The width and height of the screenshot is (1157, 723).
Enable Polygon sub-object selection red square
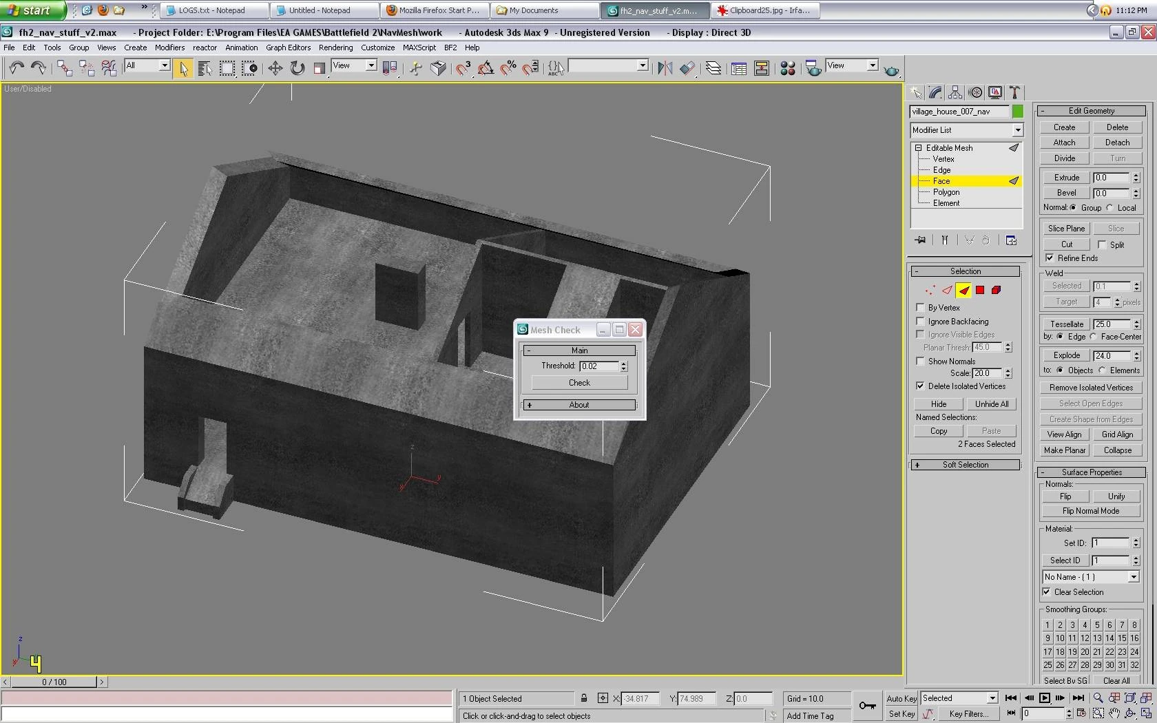(x=979, y=290)
